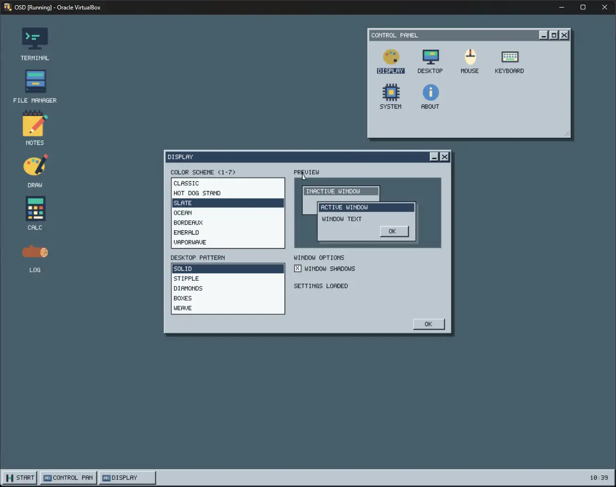Click the Start button on the taskbar
This screenshot has width=616, height=487.
20,478
